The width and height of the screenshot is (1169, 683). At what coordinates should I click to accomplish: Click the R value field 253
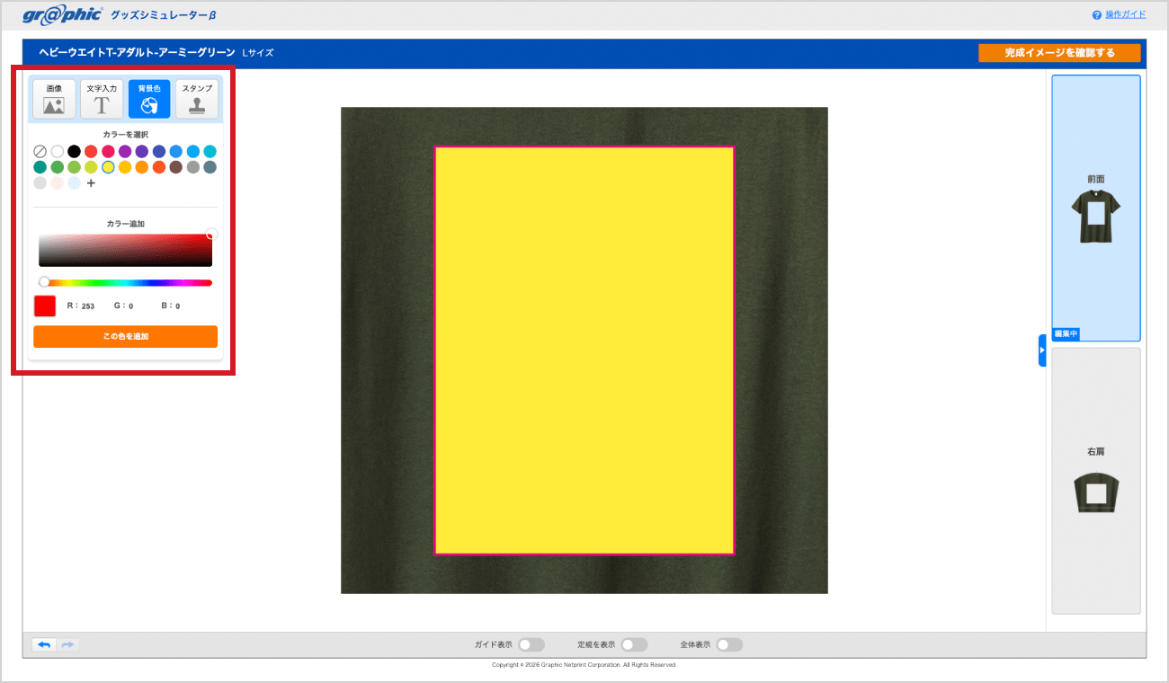(x=88, y=306)
